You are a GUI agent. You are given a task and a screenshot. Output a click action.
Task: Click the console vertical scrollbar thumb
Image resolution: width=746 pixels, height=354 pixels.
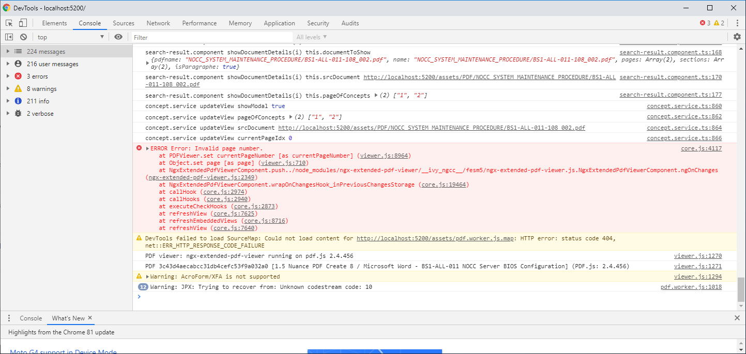pos(741,289)
